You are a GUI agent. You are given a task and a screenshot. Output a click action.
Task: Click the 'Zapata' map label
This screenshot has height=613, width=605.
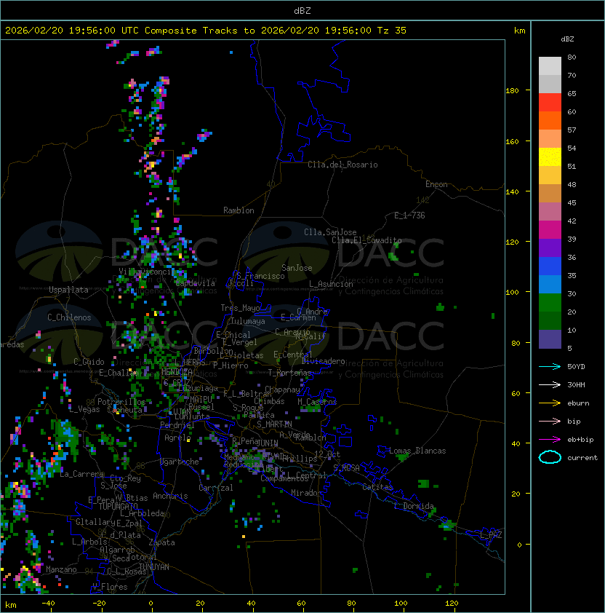coord(161,542)
